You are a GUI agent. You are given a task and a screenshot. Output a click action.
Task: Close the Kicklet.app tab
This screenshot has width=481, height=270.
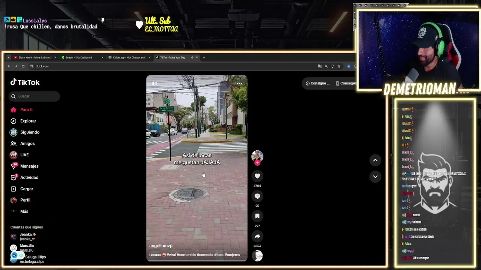(x=150, y=57)
